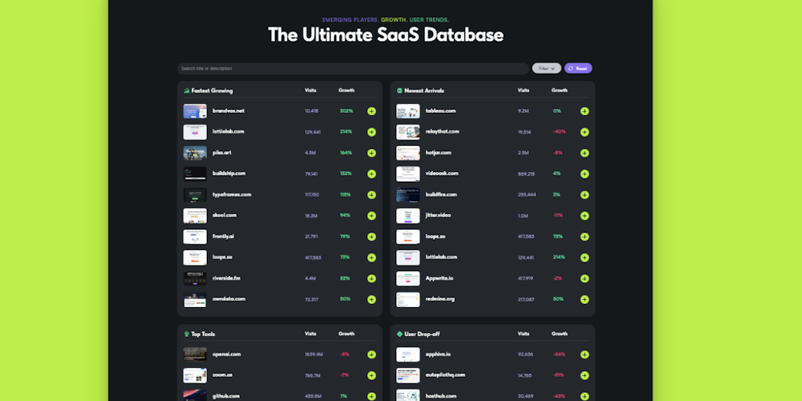The height and width of the screenshot is (401, 802).
Task: Click the plus icon beside buildfire.com
Action: click(x=584, y=195)
